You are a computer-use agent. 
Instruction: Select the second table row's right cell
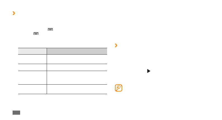point(77,67)
